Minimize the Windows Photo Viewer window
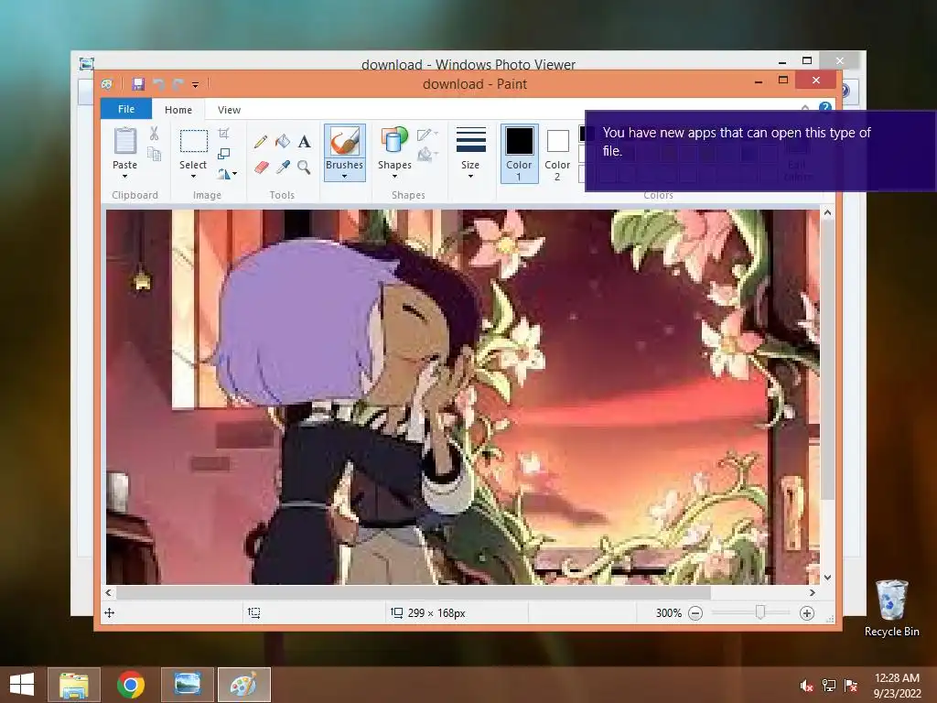Viewport: 937px width, 703px height. (781, 61)
